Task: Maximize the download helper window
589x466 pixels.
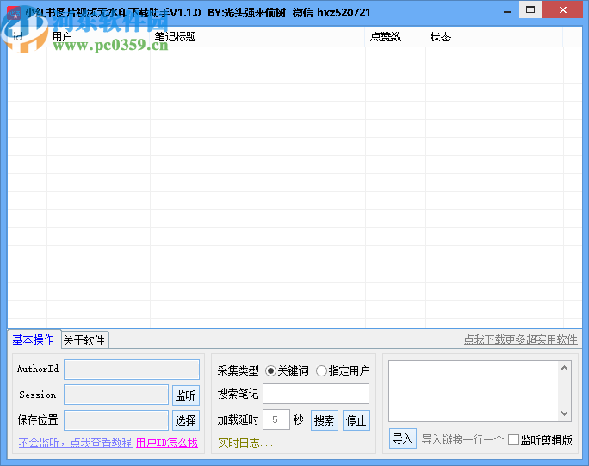Action: (x=530, y=9)
